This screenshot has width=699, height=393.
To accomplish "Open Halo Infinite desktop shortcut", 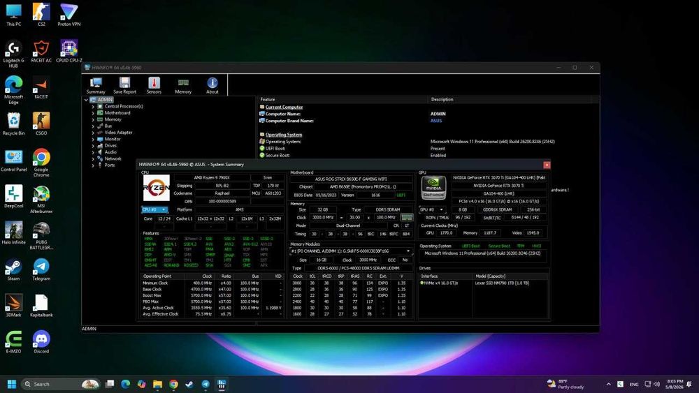I will coord(13,233).
